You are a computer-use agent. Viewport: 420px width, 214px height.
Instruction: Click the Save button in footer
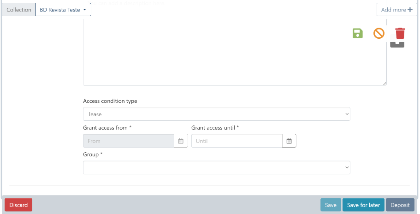[331, 205]
